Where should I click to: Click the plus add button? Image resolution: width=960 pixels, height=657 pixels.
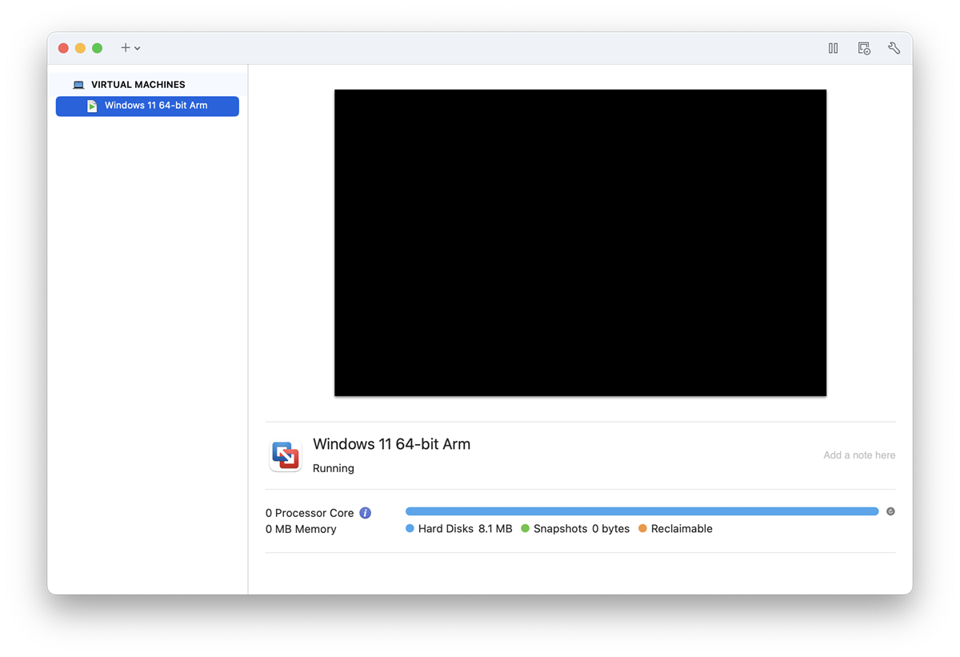click(126, 48)
